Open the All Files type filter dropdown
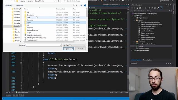 [74, 45]
